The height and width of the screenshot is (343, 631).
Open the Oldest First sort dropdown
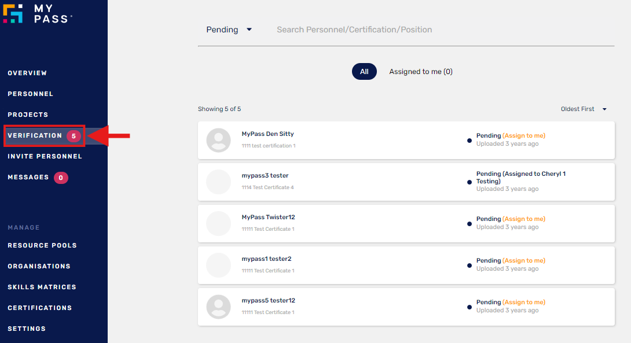584,109
